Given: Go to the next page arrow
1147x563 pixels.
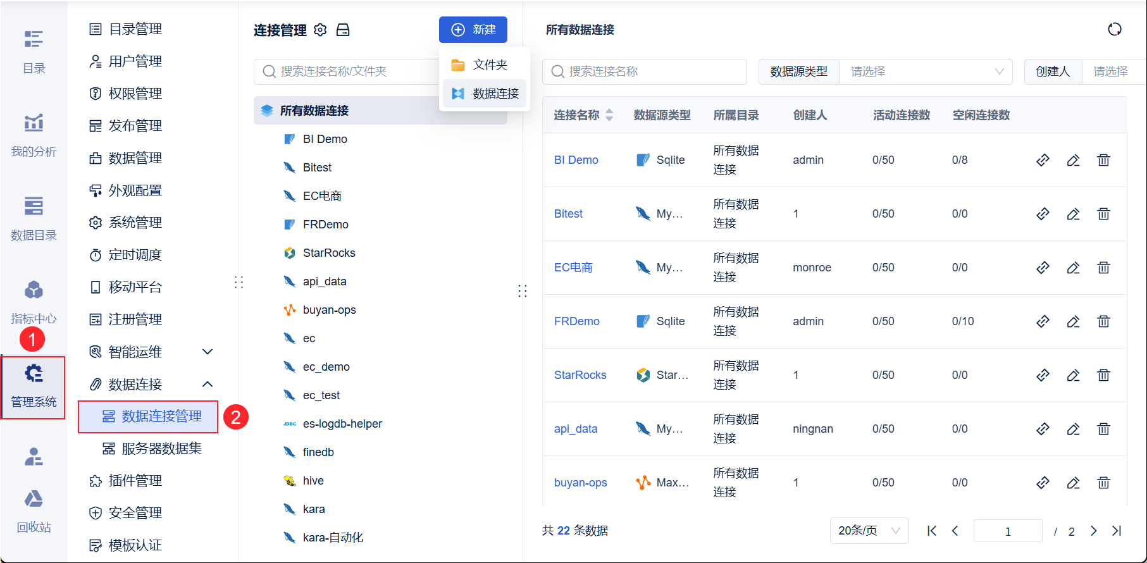Looking at the screenshot, I should click(x=1093, y=531).
